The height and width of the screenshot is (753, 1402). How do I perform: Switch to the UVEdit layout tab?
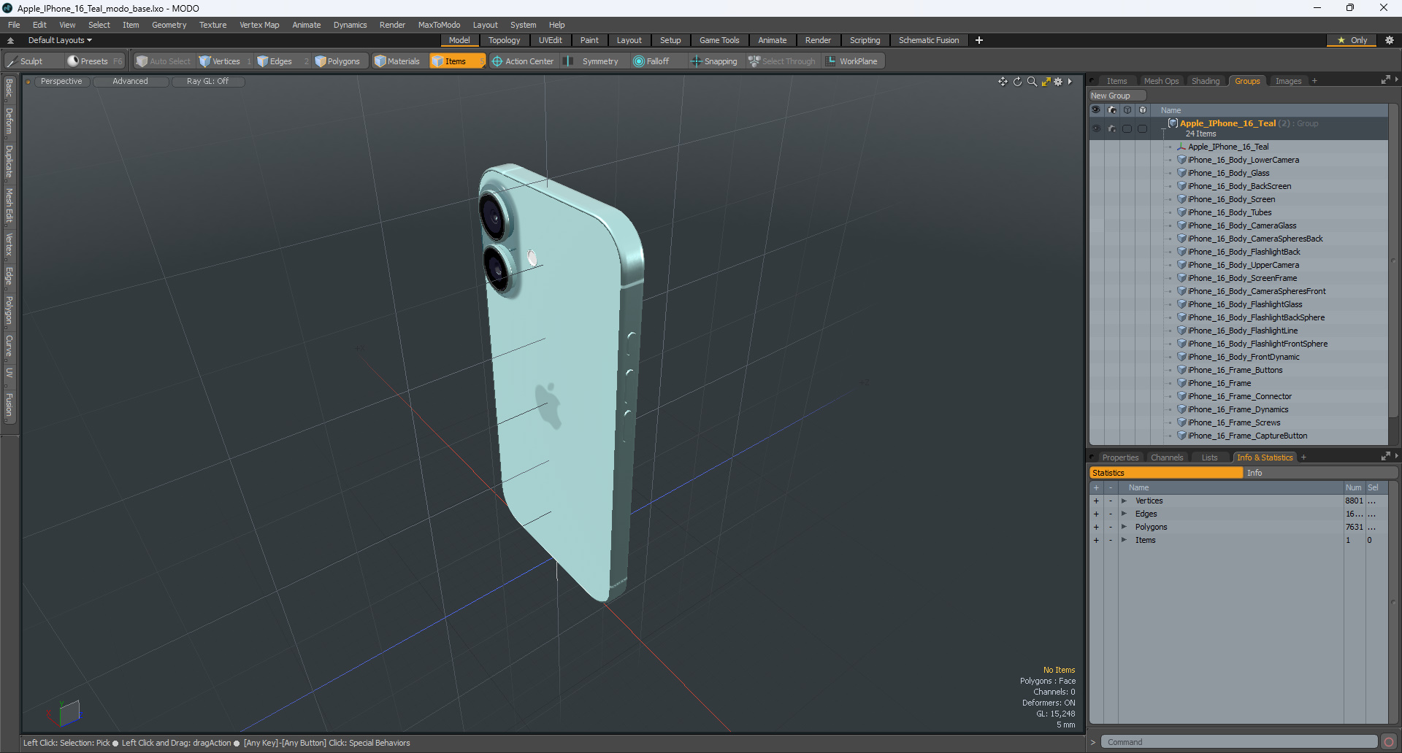(550, 40)
